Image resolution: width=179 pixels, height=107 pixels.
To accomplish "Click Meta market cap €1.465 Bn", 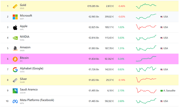I will point(94,101).
